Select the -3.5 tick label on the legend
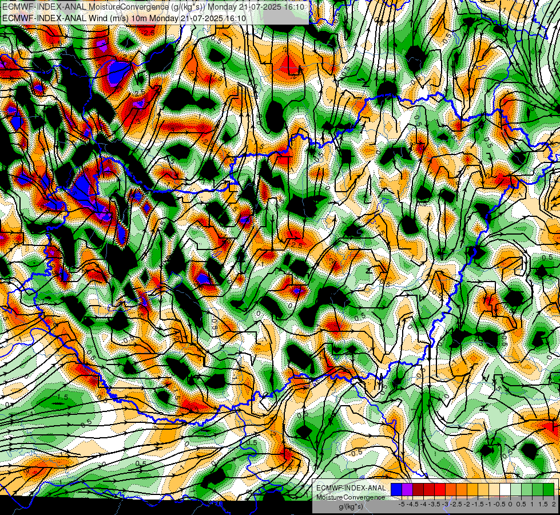Screen dimensions: 560x515 (x=435, y=504)
